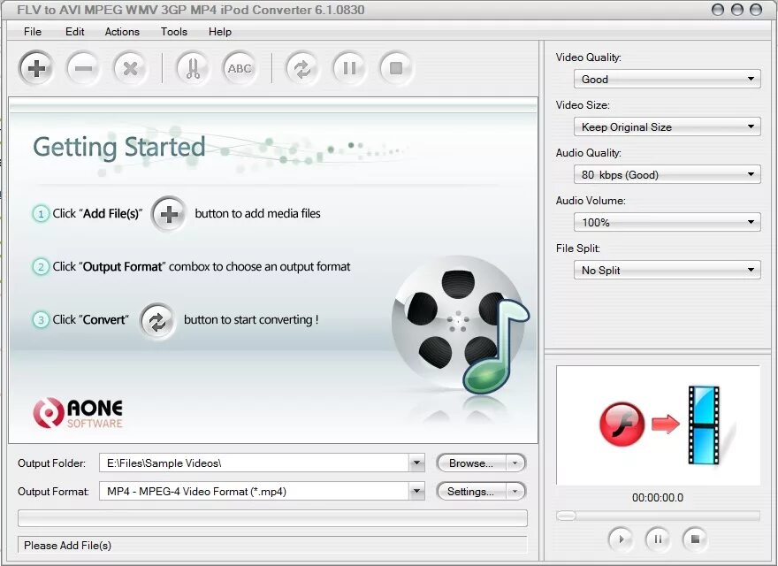The height and width of the screenshot is (566, 778).
Task: Click the Output Format field showing MP4
Action: click(255, 491)
